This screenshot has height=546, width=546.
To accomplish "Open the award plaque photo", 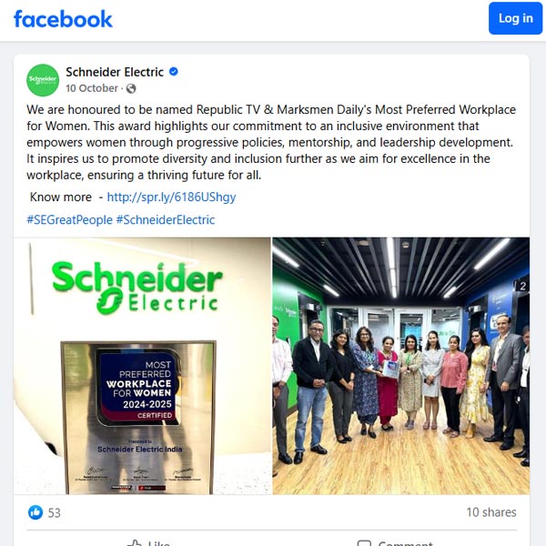I will [142, 366].
